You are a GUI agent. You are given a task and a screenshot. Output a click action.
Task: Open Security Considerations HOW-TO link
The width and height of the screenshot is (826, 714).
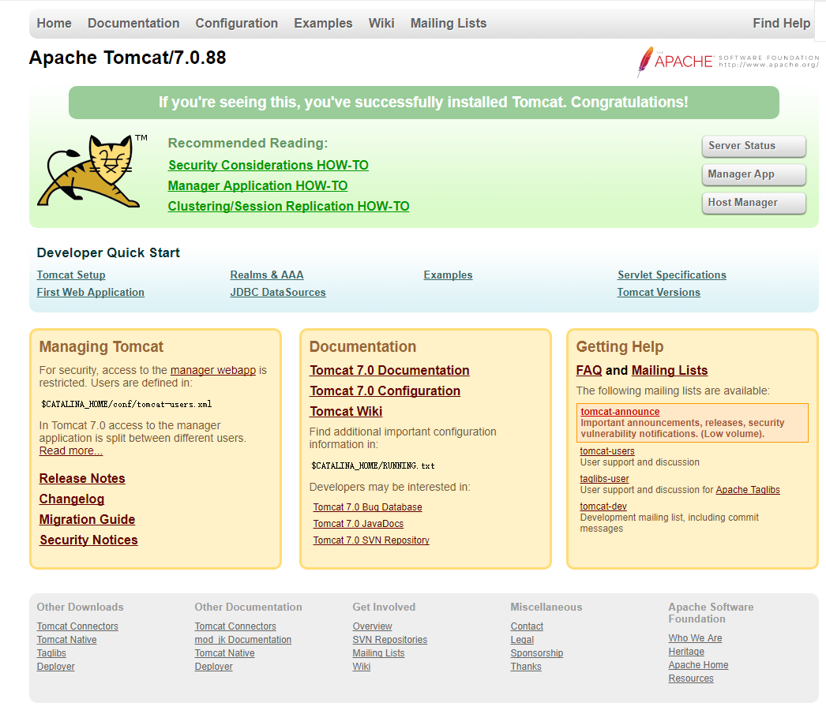268,165
